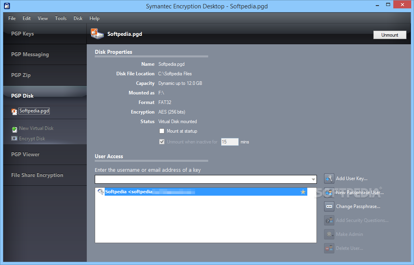This screenshot has height=265, width=414.
Task: Click the gold star on Softpedia user row
Action: pyautogui.click(x=303, y=192)
